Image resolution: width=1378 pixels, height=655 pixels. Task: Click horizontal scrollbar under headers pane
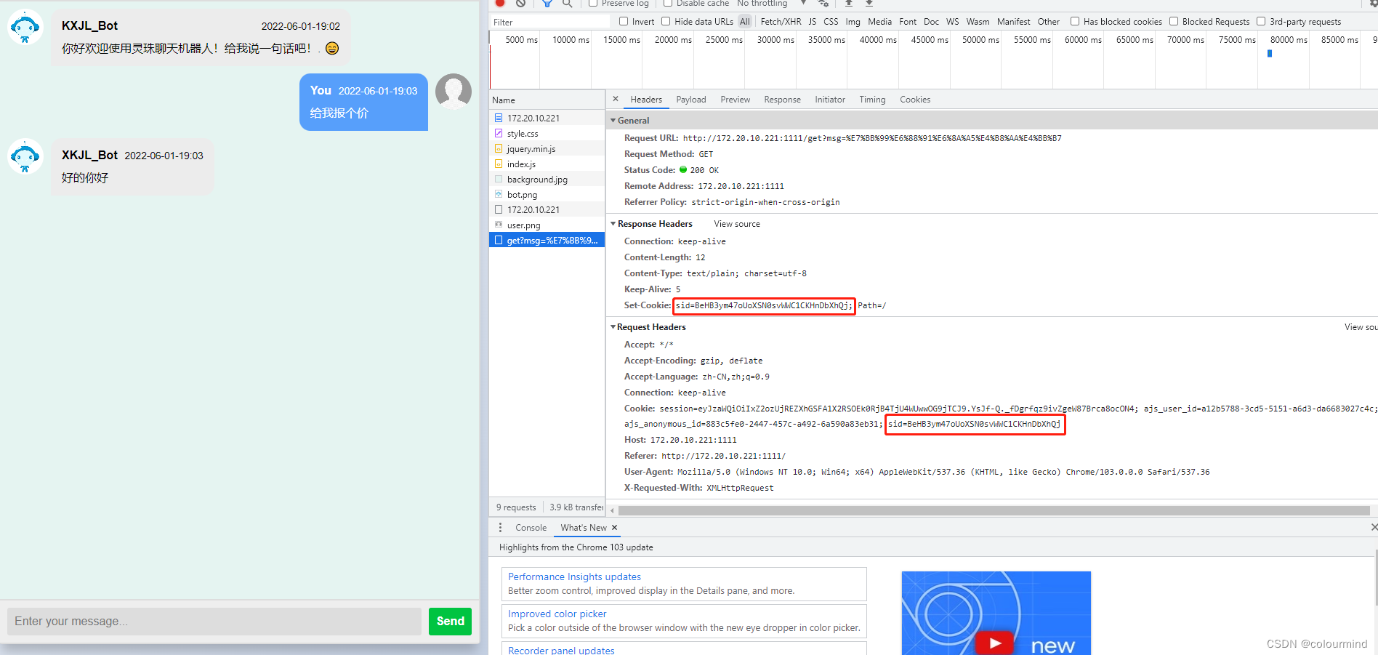[x=994, y=510]
